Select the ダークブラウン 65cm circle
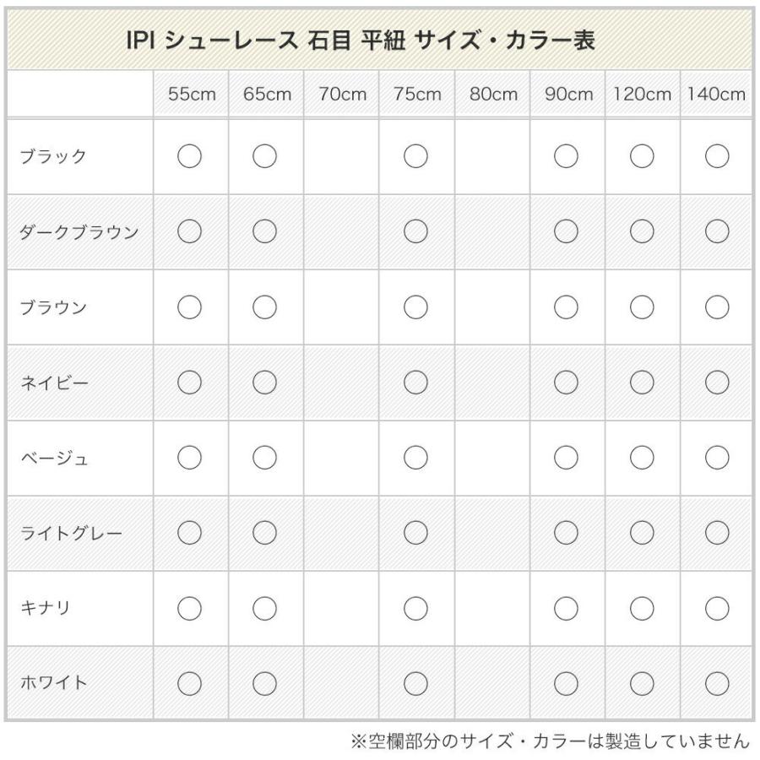760x760 pixels. click(x=264, y=231)
